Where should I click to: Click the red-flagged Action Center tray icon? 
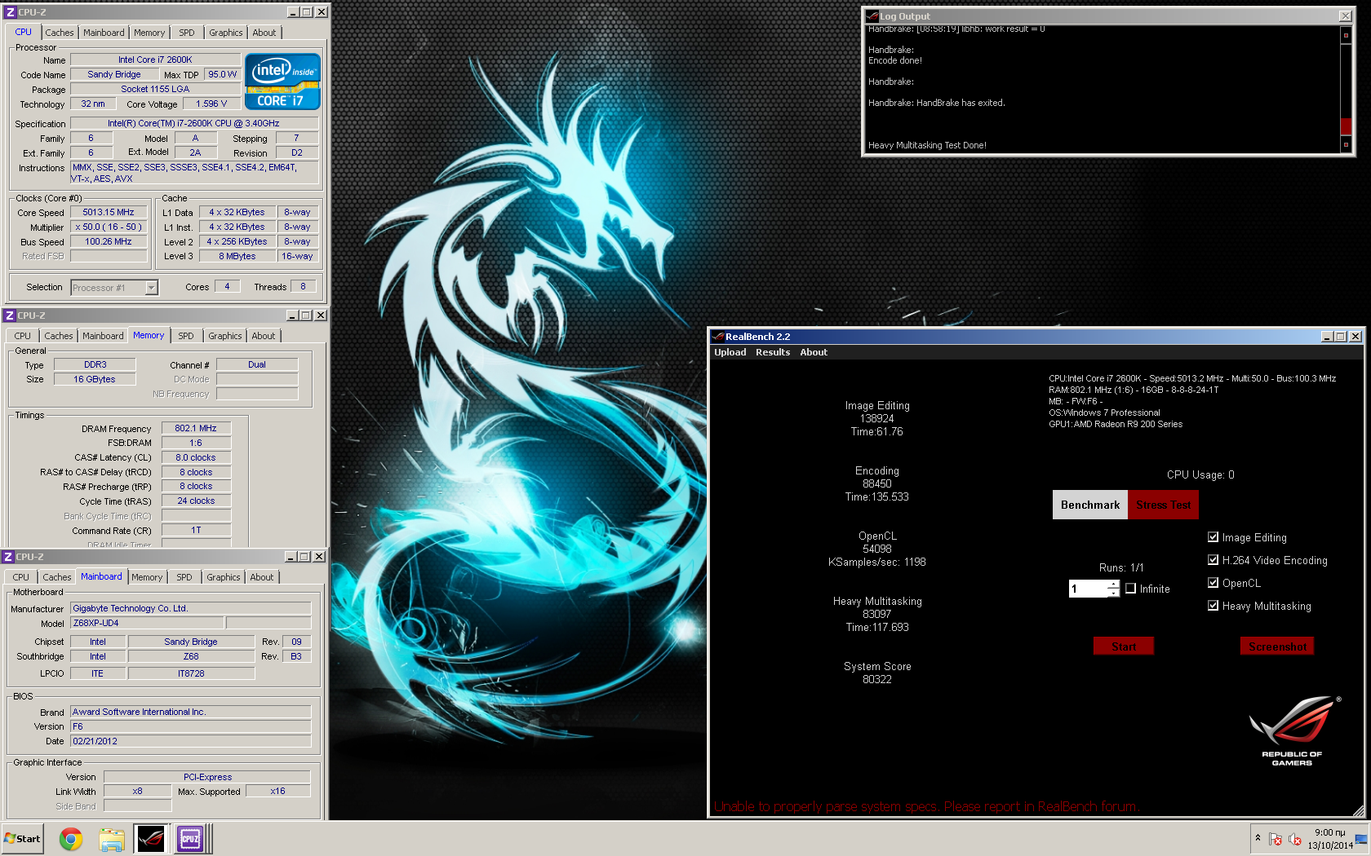click(x=1276, y=839)
